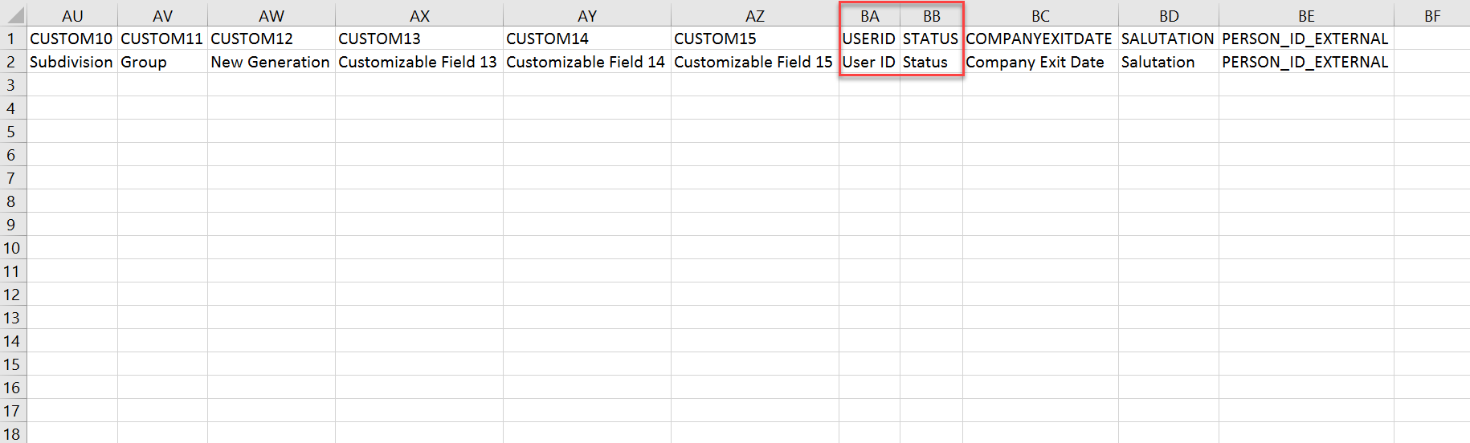The height and width of the screenshot is (443, 1470).
Task: Select PERSON_ID_EXTERNAL cell in row 1
Action: 1306,39
